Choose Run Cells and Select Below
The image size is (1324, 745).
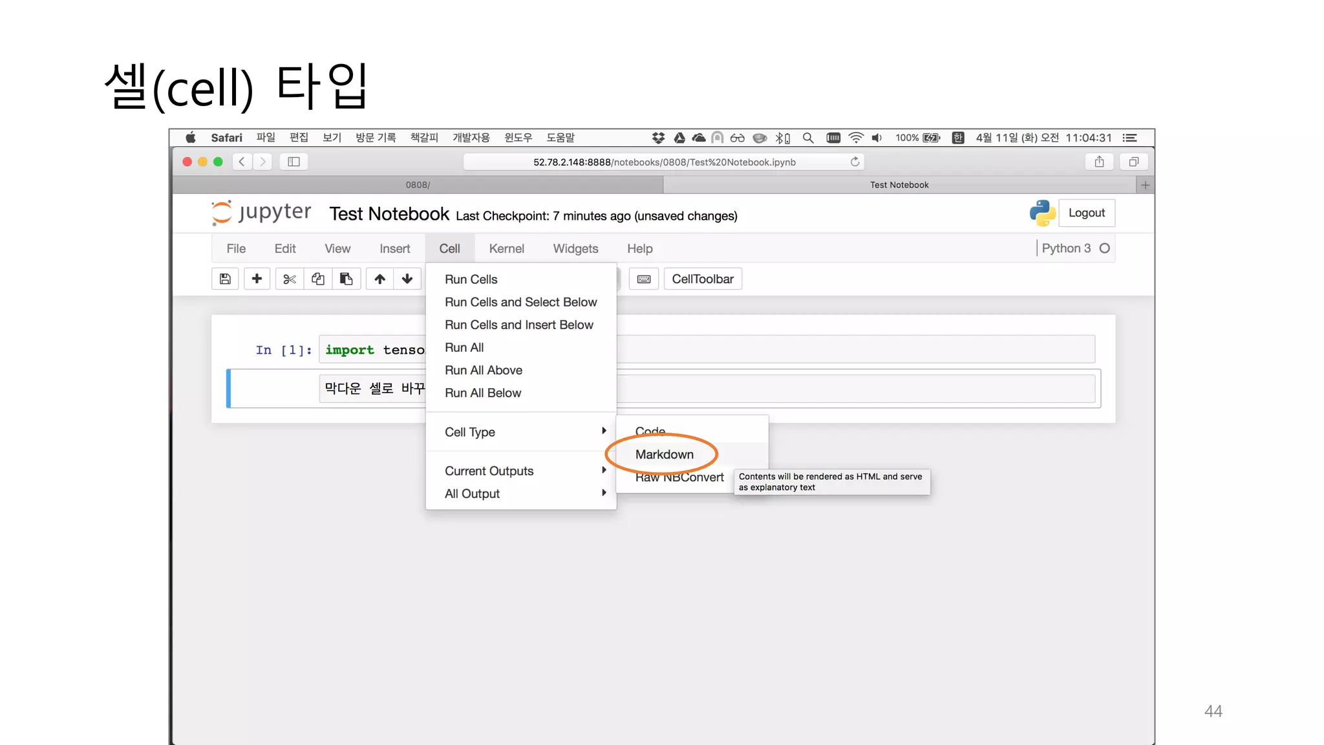(x=521, y=302)
